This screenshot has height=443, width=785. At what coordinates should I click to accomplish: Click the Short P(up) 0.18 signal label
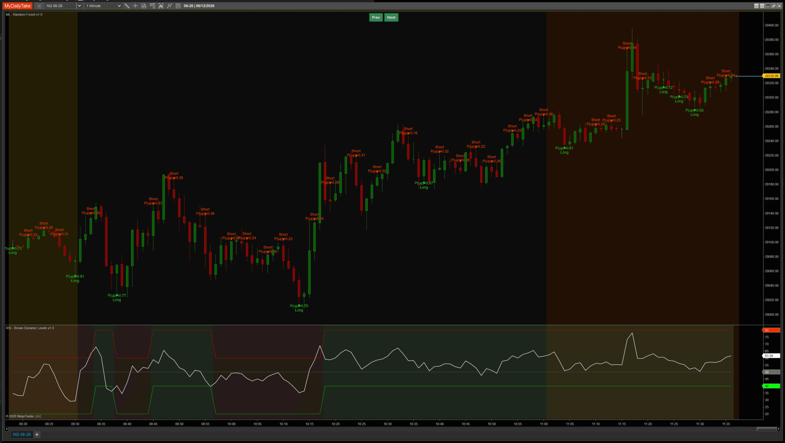tap(408, 131)
